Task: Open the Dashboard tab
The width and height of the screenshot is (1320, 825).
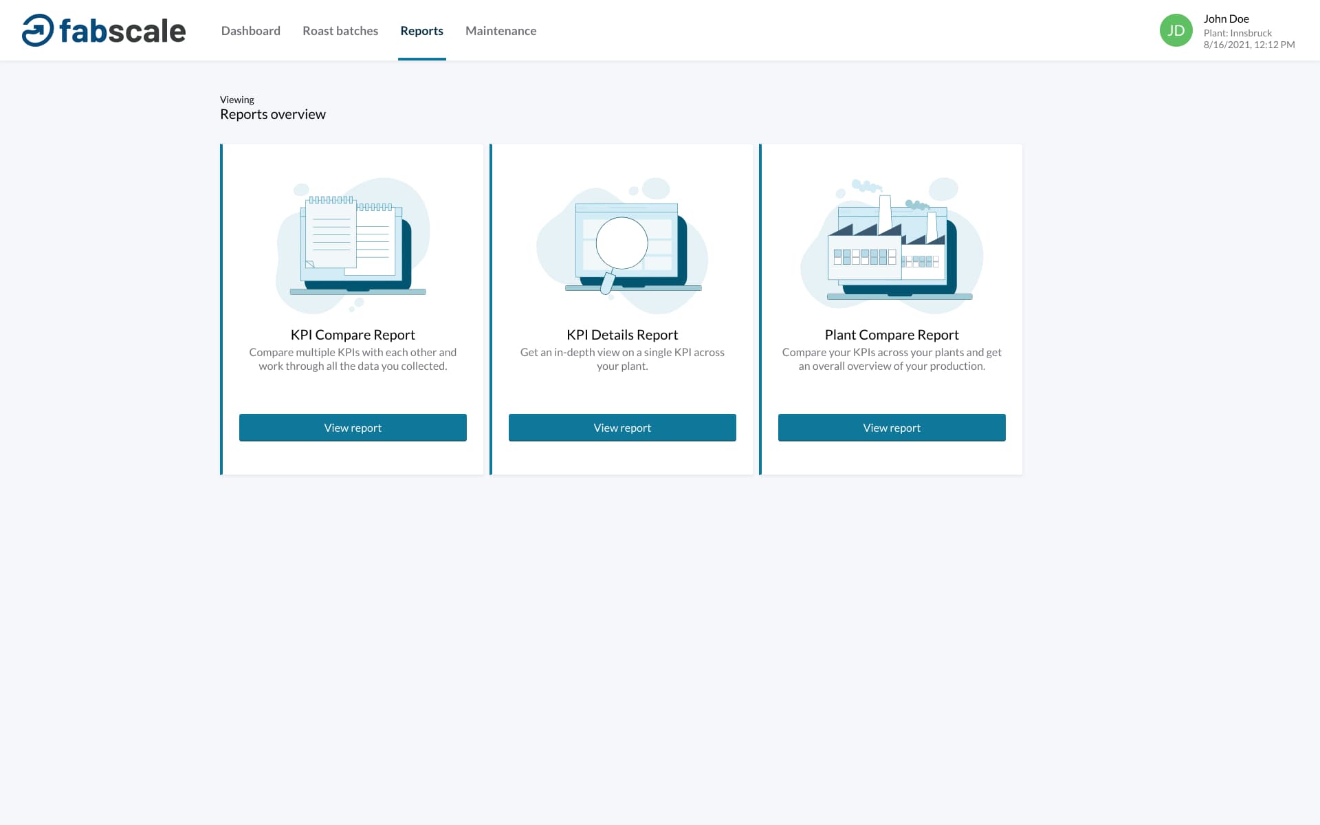Action: point(251,30)
